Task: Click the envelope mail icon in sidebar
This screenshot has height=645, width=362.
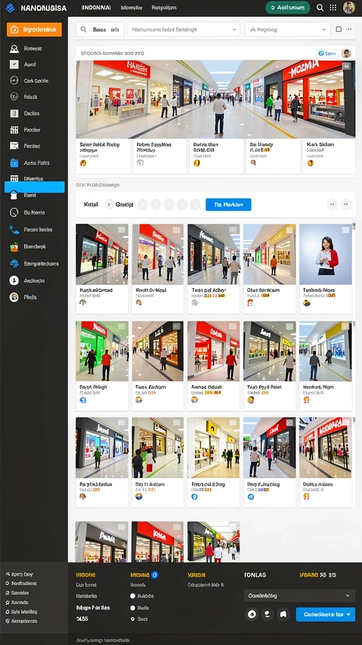Action: pyautogui.click(x=14, y=146)
